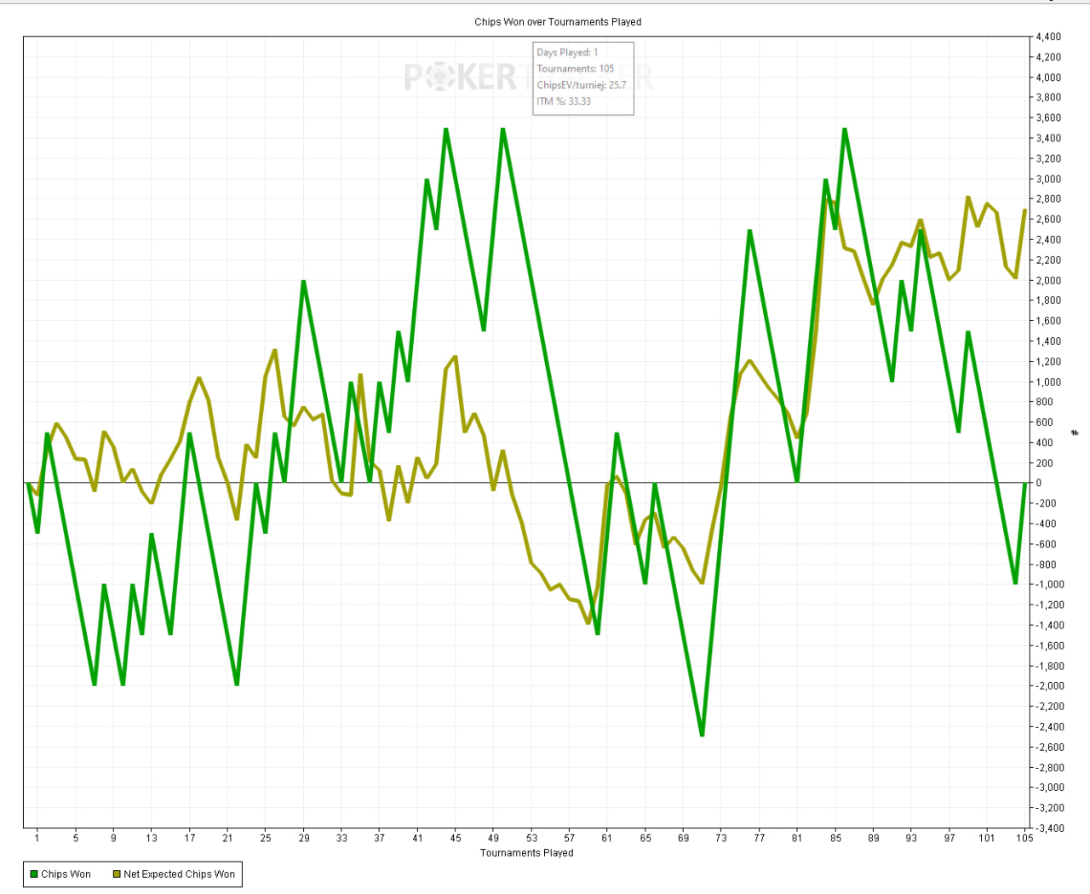Click the olive Net Expected Chips Won swatch
Viewport: 1090px width, 894px height.
117,874
